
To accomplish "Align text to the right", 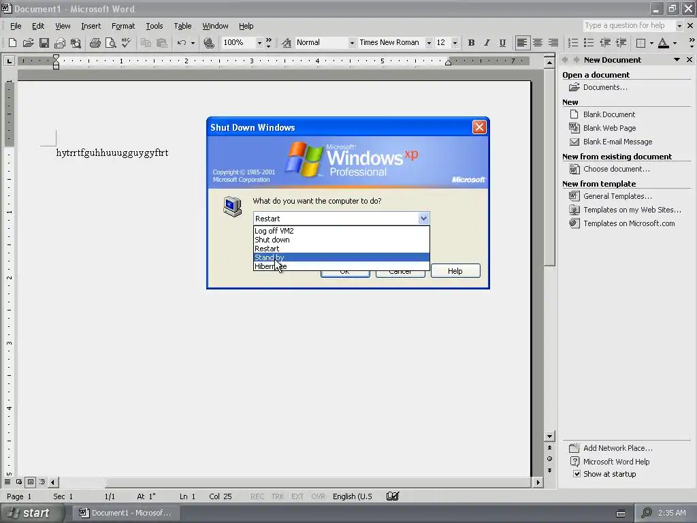I will coord(553,43).
